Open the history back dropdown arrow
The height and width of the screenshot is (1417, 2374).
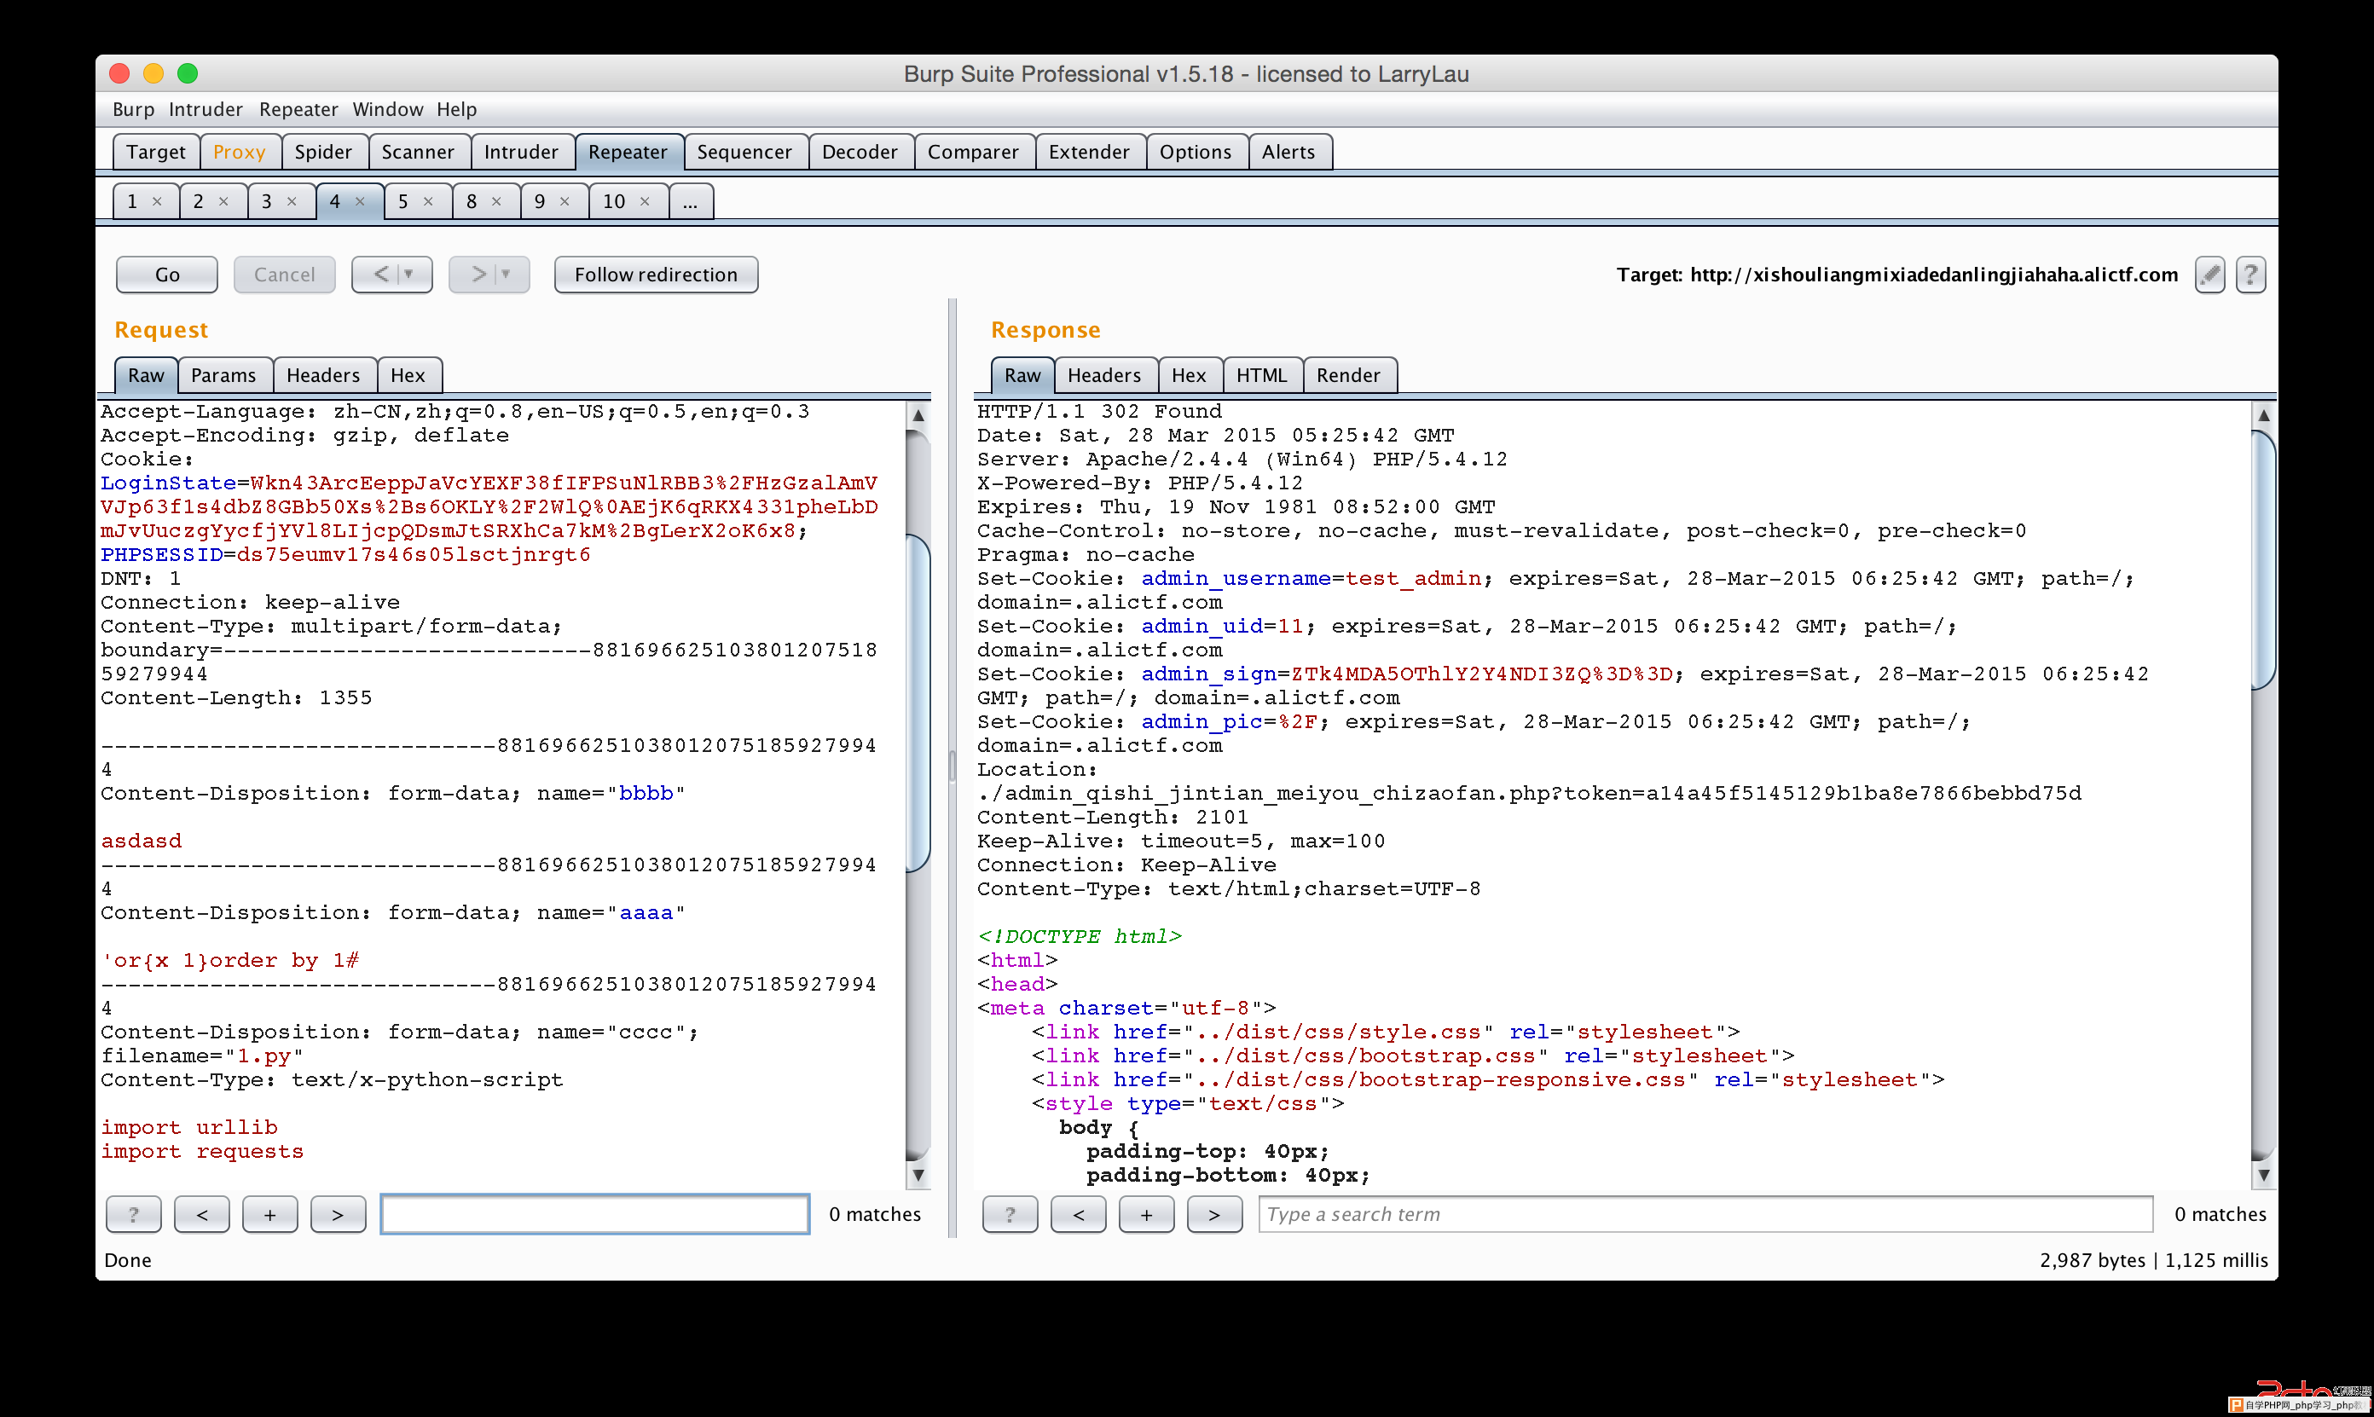pos(409,274)
